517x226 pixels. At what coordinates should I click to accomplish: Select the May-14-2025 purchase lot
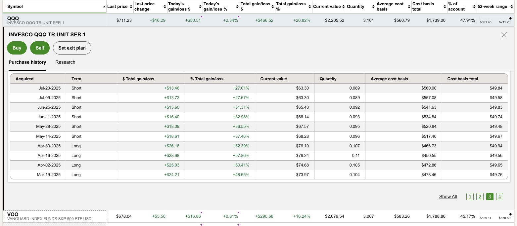(x=259, y=136)
